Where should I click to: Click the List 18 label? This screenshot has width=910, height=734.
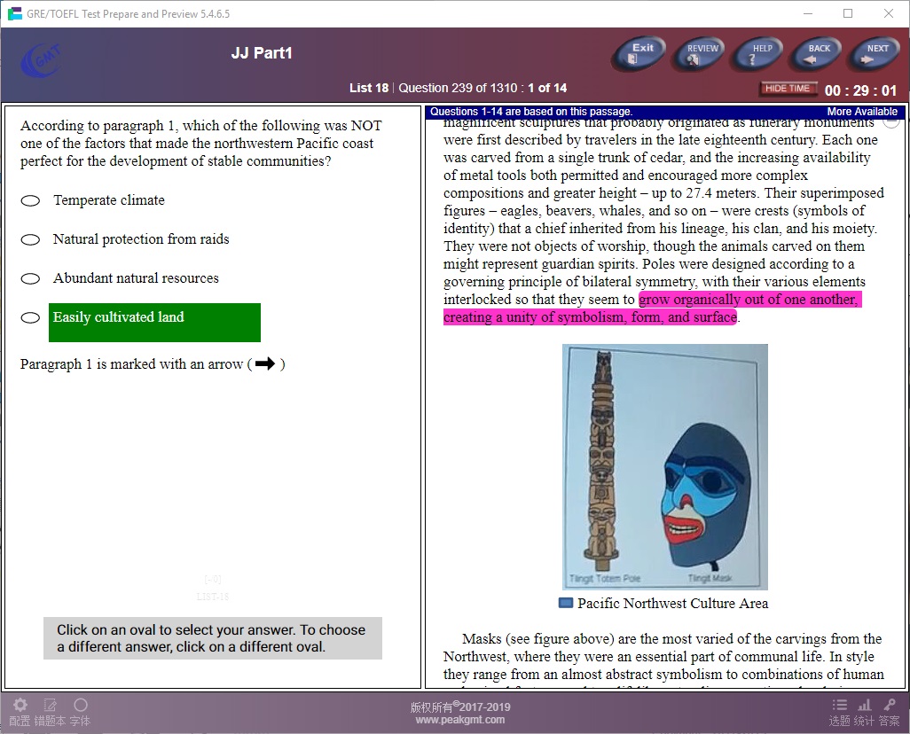(369, 88)
